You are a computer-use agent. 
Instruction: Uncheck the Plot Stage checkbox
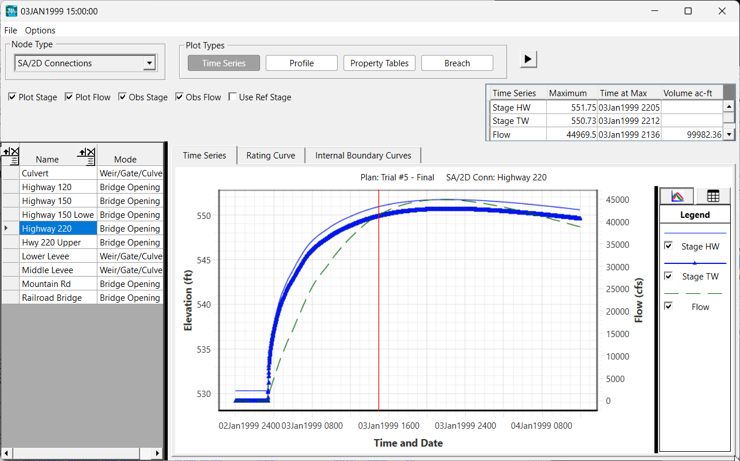12,97
